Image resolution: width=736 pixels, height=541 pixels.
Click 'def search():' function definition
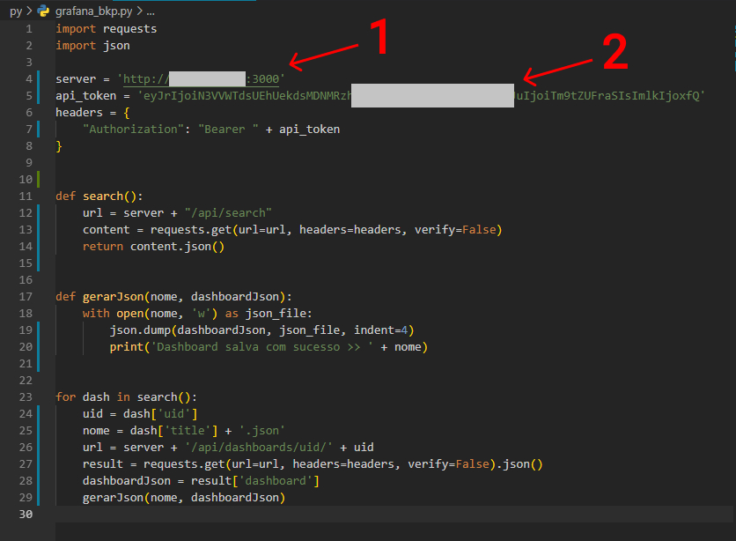pyautogui.click(x=99, y=196)
